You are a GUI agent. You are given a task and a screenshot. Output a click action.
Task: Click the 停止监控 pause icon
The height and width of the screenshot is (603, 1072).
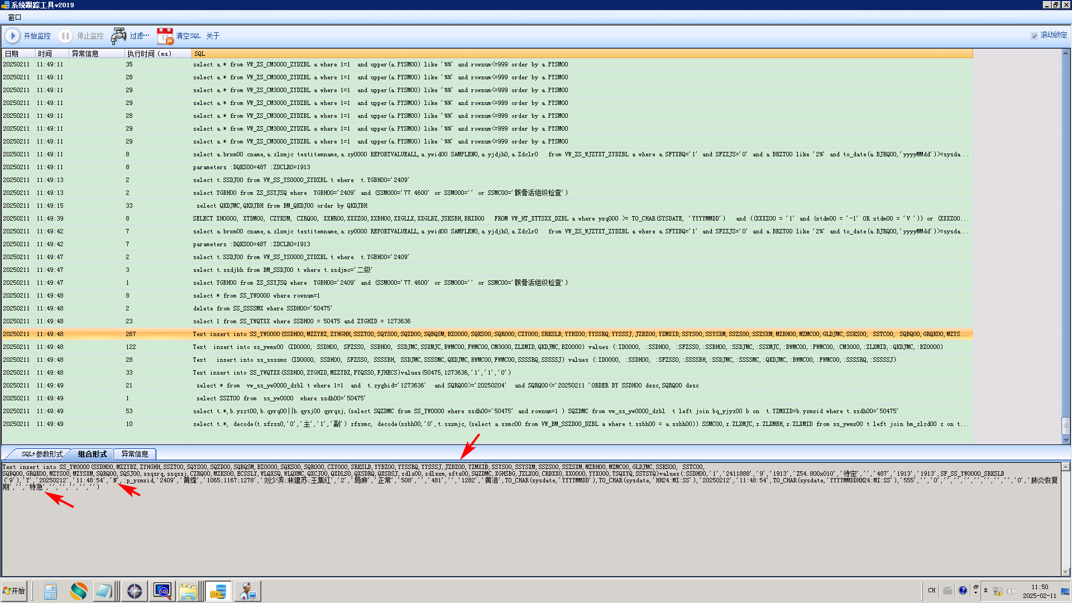click(x=65, y=36)
